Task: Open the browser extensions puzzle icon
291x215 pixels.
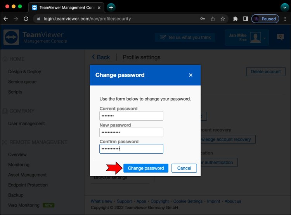Action: tap(236, 19)
